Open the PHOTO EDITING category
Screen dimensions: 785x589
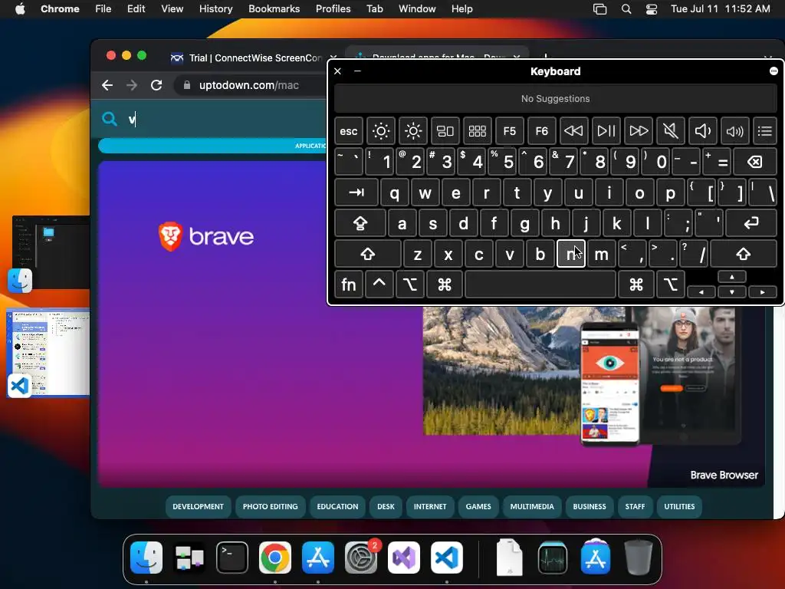pos(271,506)
